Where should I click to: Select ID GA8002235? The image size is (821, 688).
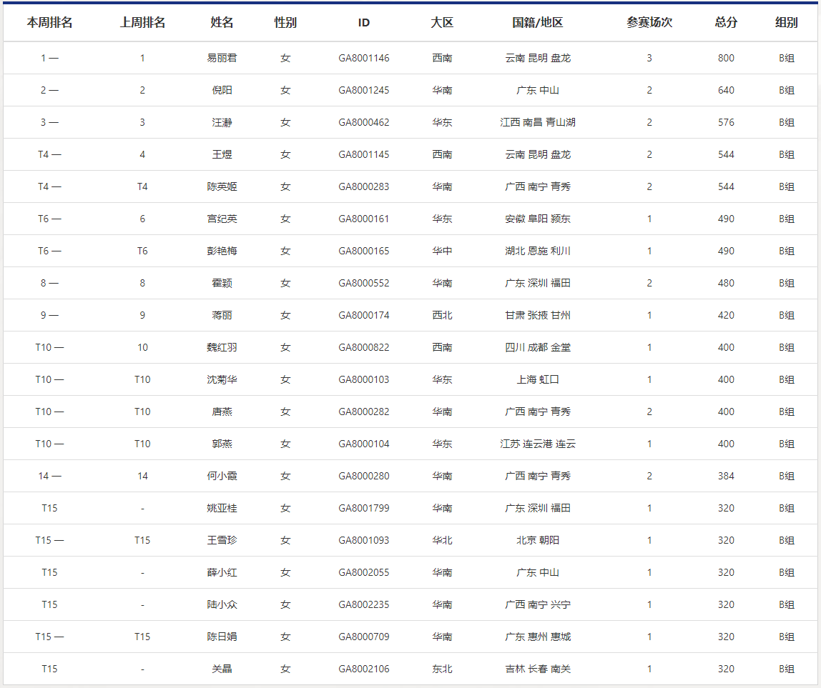[x=364, y=604]
